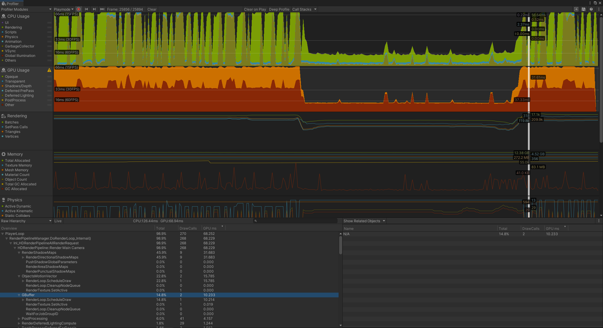603x328 pixels.
Task: Open the Playmode target dropdown
Action: pyautogui.click(x=64, y=9)
